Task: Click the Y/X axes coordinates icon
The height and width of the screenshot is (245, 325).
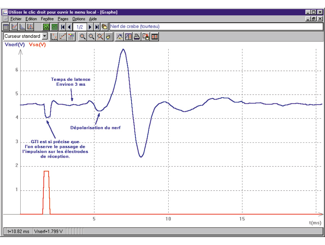Action: pyautogui.click(x=54, y=37)
